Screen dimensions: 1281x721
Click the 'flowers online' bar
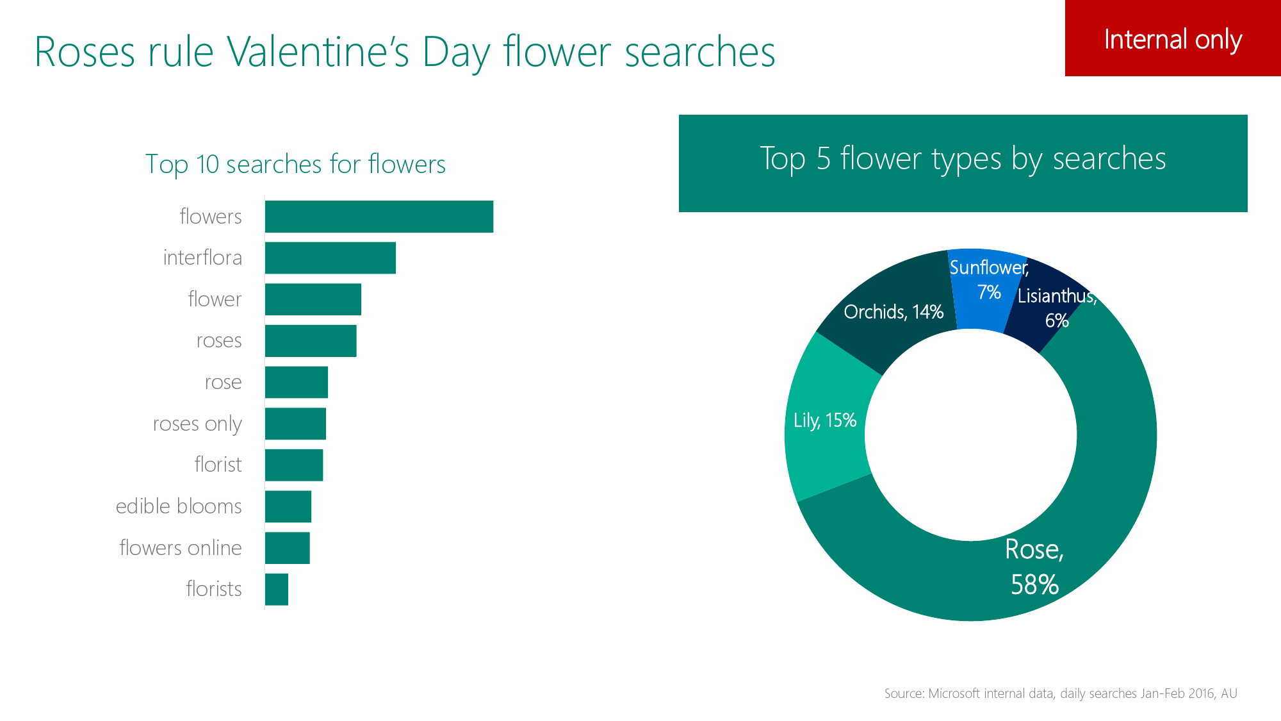click(288, 548)
